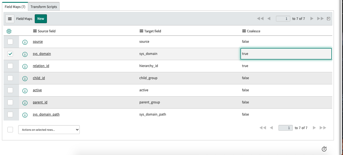Open the Field Maps list hamburger menu
The width and height of the screenshot is (343, 155).
click(10, 19)
